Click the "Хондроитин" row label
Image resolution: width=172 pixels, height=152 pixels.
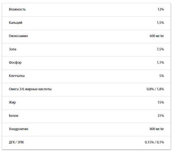point(19,129)
